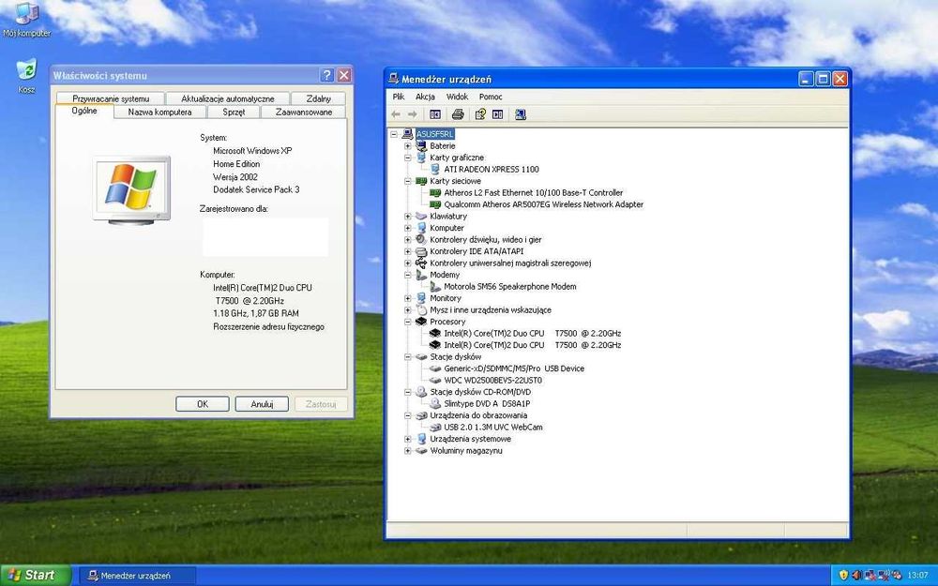
Task: Click the USB 2.0 1.3M UVC WebCam icon
Action: [x=434, y=428]
